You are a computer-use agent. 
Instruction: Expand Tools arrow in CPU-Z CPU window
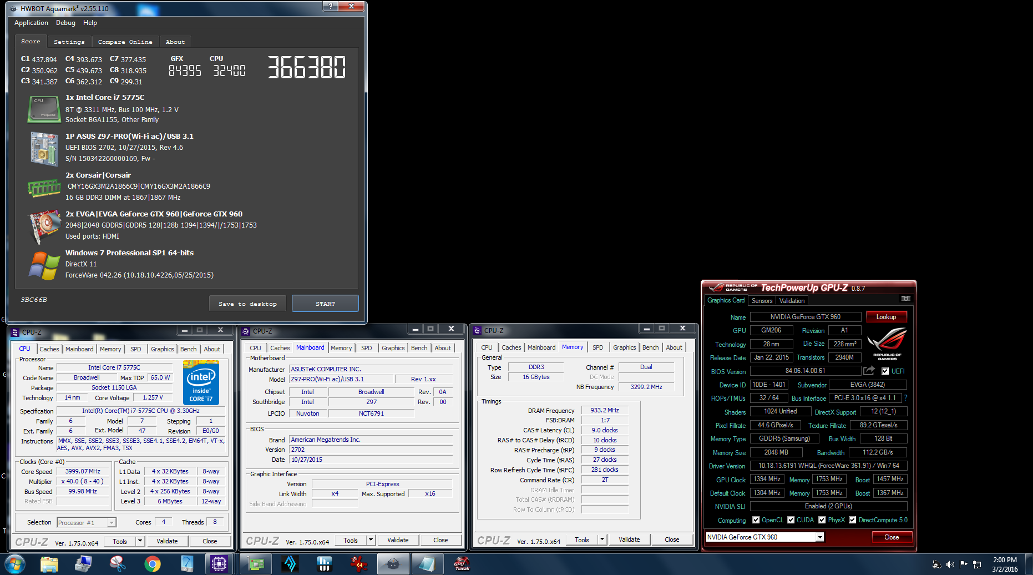140,541
